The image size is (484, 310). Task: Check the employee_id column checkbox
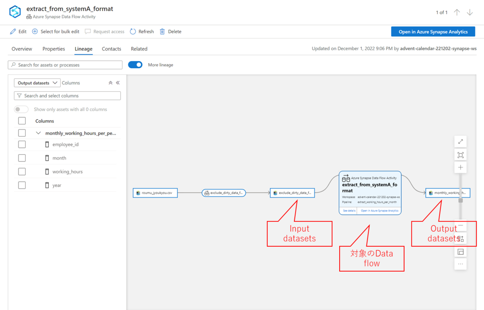click(x=22, y=145)
